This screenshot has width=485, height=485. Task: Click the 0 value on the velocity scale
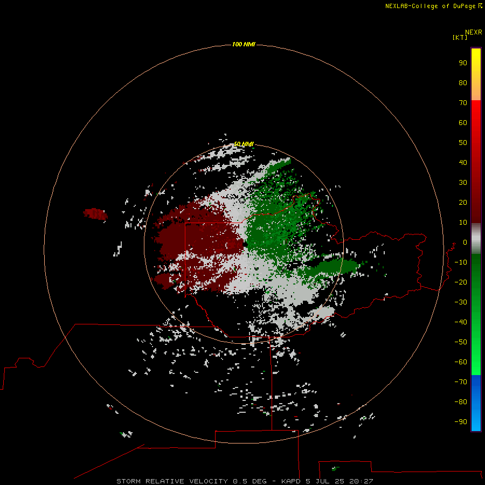point(465,242)
